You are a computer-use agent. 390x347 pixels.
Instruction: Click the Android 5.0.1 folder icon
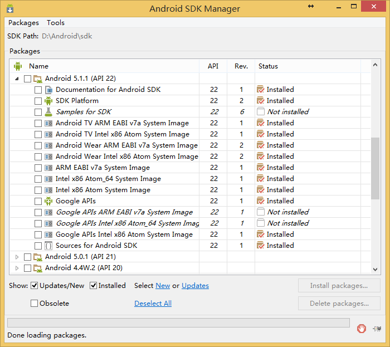[38, 257]
